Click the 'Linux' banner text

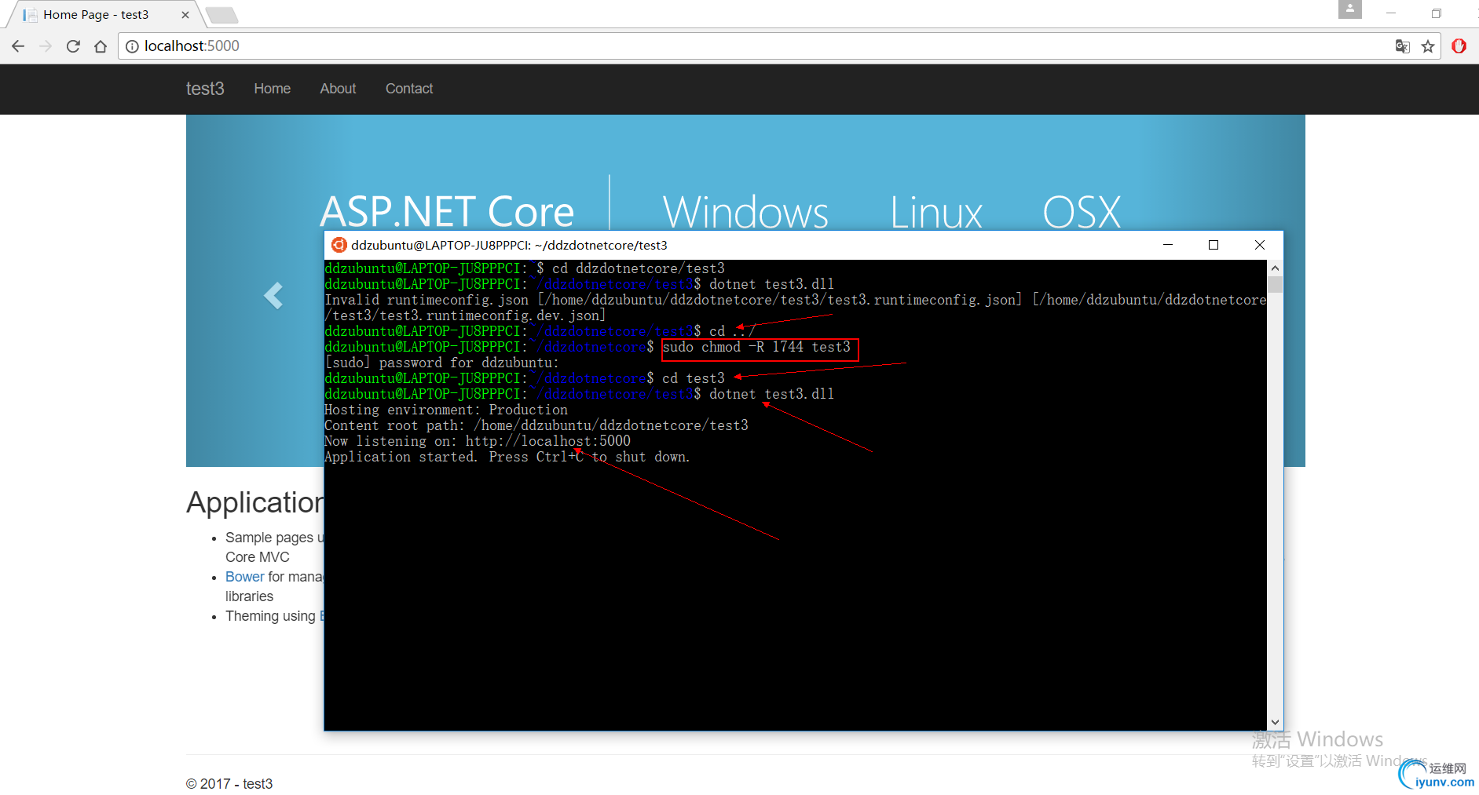(936, 212)
